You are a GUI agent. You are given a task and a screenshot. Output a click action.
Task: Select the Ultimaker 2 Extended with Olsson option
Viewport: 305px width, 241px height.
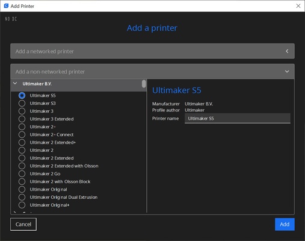pos(22,166)
